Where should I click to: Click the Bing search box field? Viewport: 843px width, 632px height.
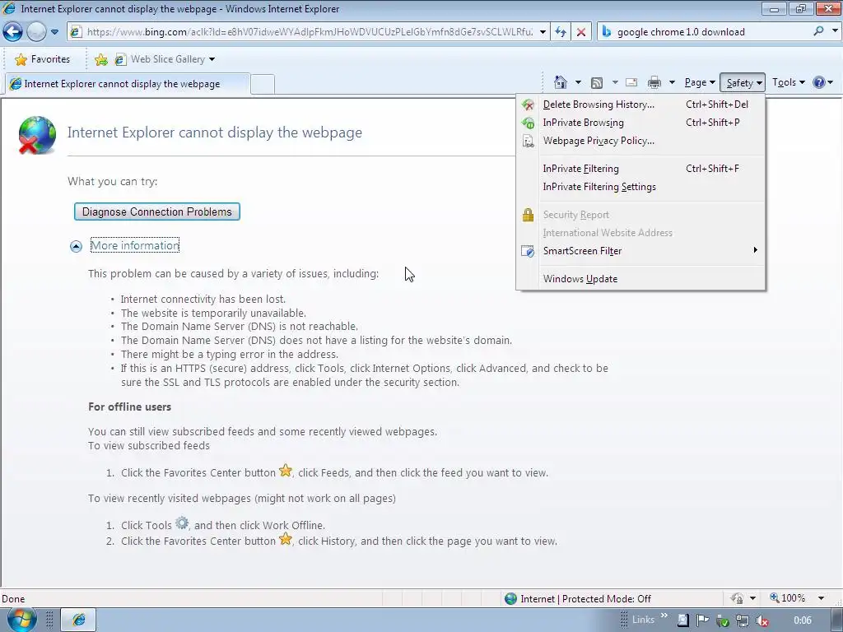pyautogui.click(x=705, y=32)
